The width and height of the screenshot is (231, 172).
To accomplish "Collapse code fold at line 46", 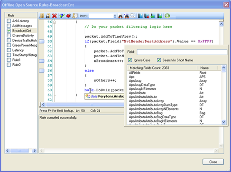I will click(x=55, y=22).
